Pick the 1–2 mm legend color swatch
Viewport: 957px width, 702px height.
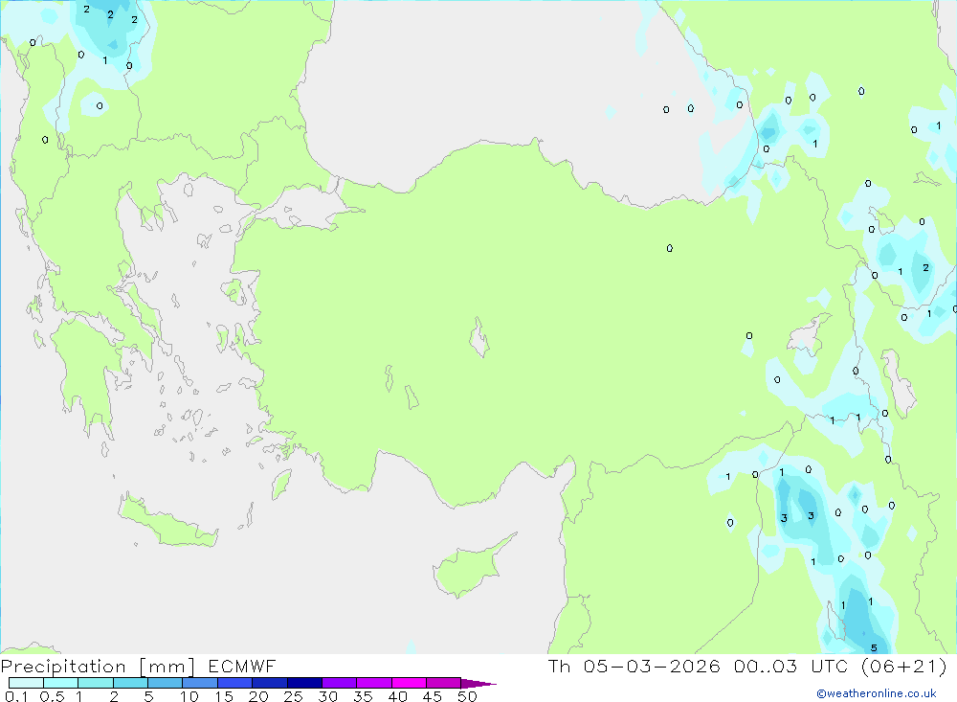click(95, 683)
